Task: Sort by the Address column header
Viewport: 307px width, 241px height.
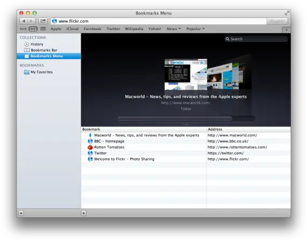Action: tap(248, 129)
